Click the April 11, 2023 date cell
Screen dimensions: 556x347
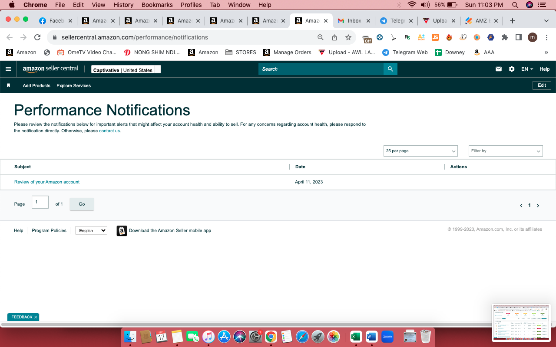tap(309, 182)
